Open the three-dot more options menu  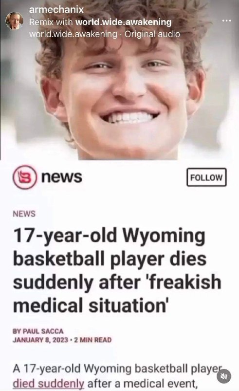click(226, 21)
